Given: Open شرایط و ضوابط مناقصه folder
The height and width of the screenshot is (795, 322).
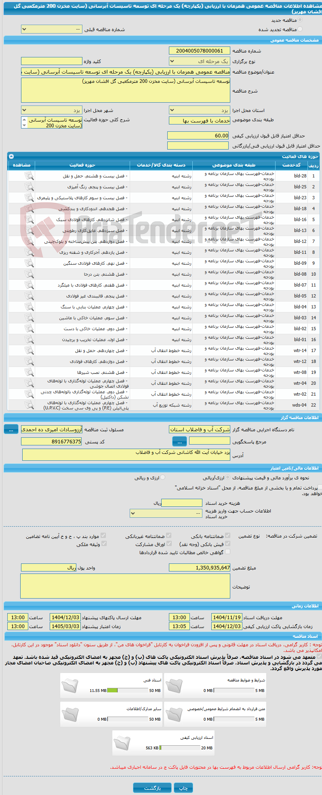Looking at the screenshot, I should point(174,686).
